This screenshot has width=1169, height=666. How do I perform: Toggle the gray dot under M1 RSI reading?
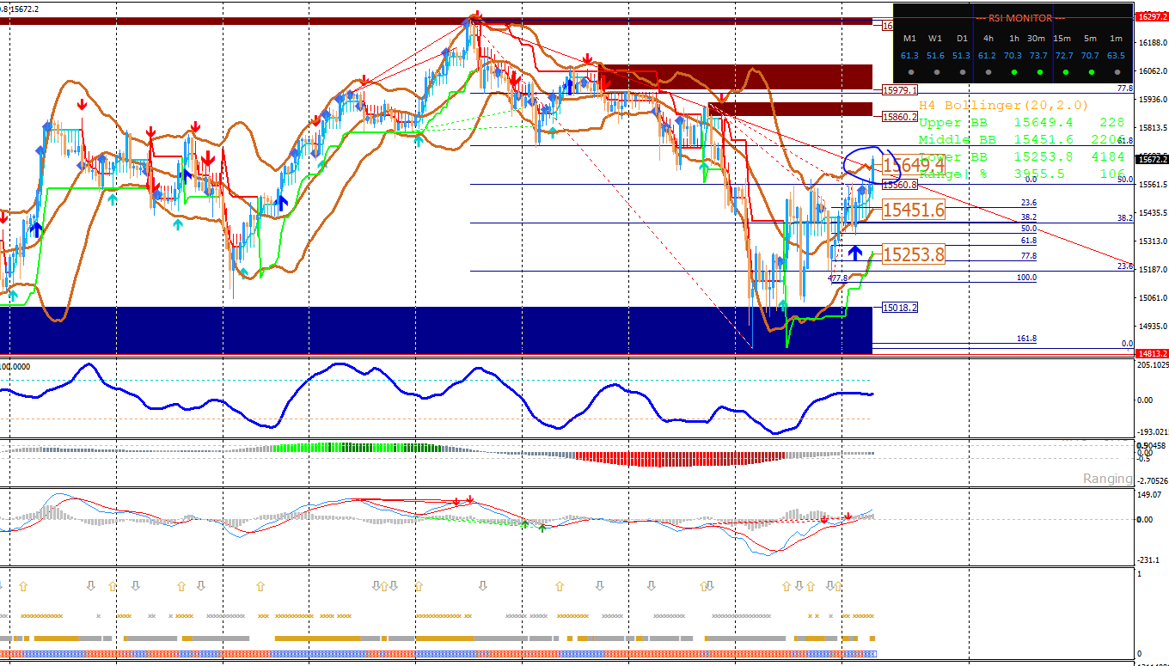(x=911, y=72)
